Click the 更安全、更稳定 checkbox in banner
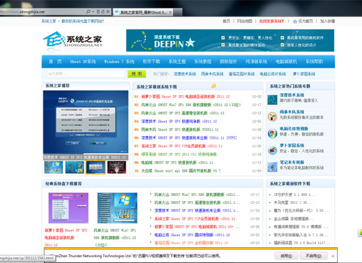362x263 pixels. [x=223, y=37]
